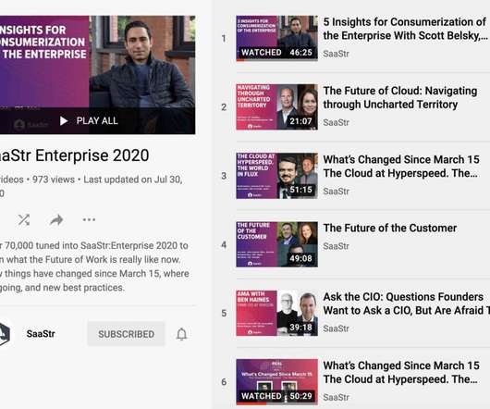Click SaaStr channel link under The Future of the Customer
The height and width of the screenshot is (409, 490).
coord(336,246)
